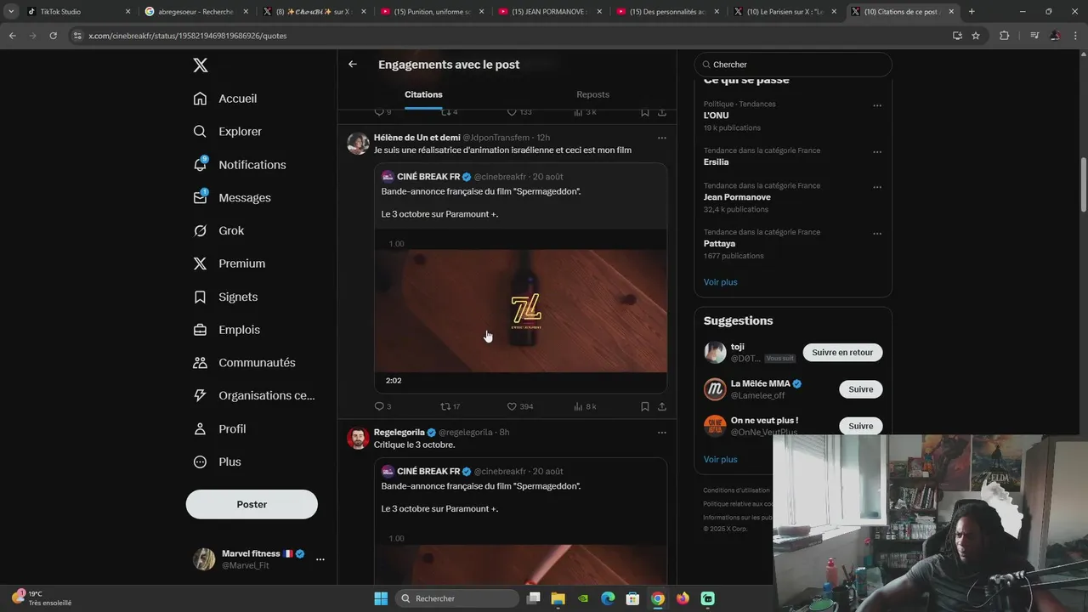Switch to abregesoeur Recherche browser tab

click(x=195, y=12)
